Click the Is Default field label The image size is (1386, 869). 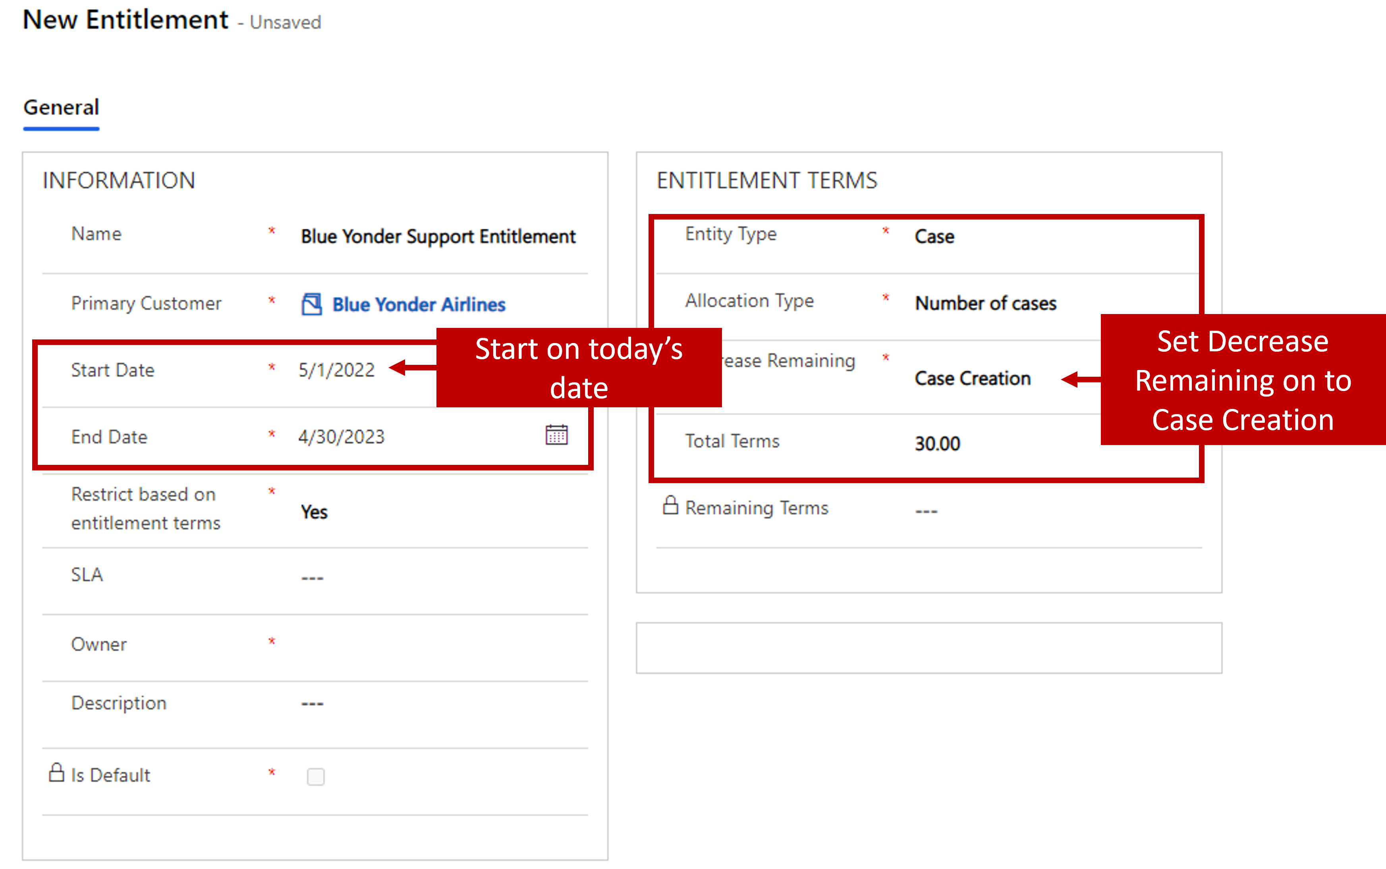point(110,775)
